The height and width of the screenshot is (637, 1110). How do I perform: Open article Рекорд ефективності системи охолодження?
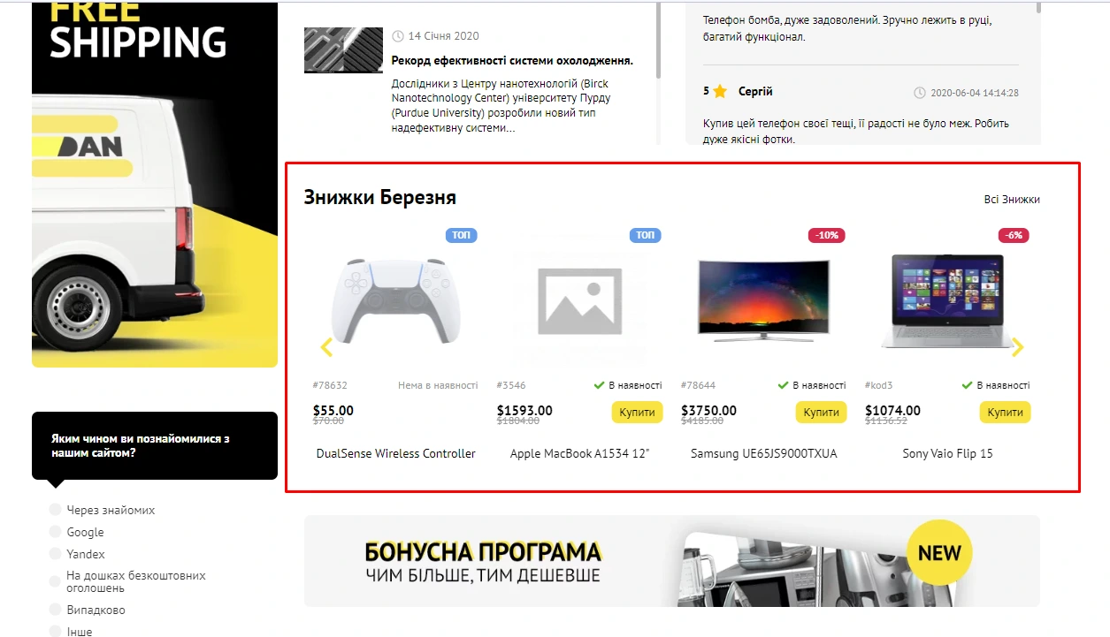click(512, 61)
